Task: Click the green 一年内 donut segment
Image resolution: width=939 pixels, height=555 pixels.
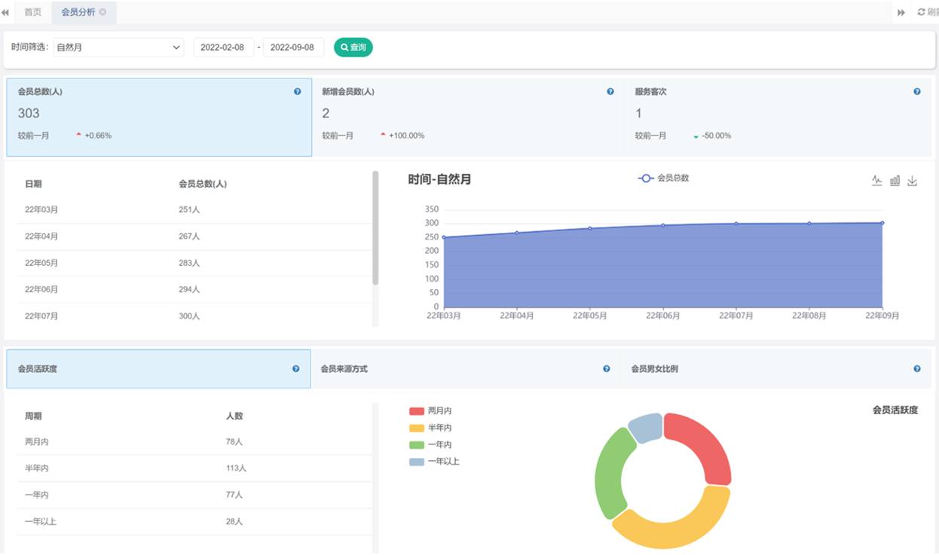Action: click(x=608, y=473)
